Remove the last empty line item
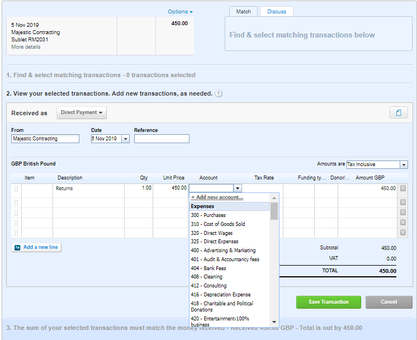The image size is (417, 340). (x=402, y=232)
